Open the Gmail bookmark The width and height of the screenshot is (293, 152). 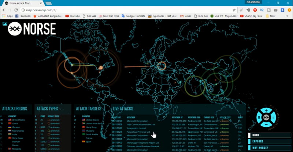(186, 16)
